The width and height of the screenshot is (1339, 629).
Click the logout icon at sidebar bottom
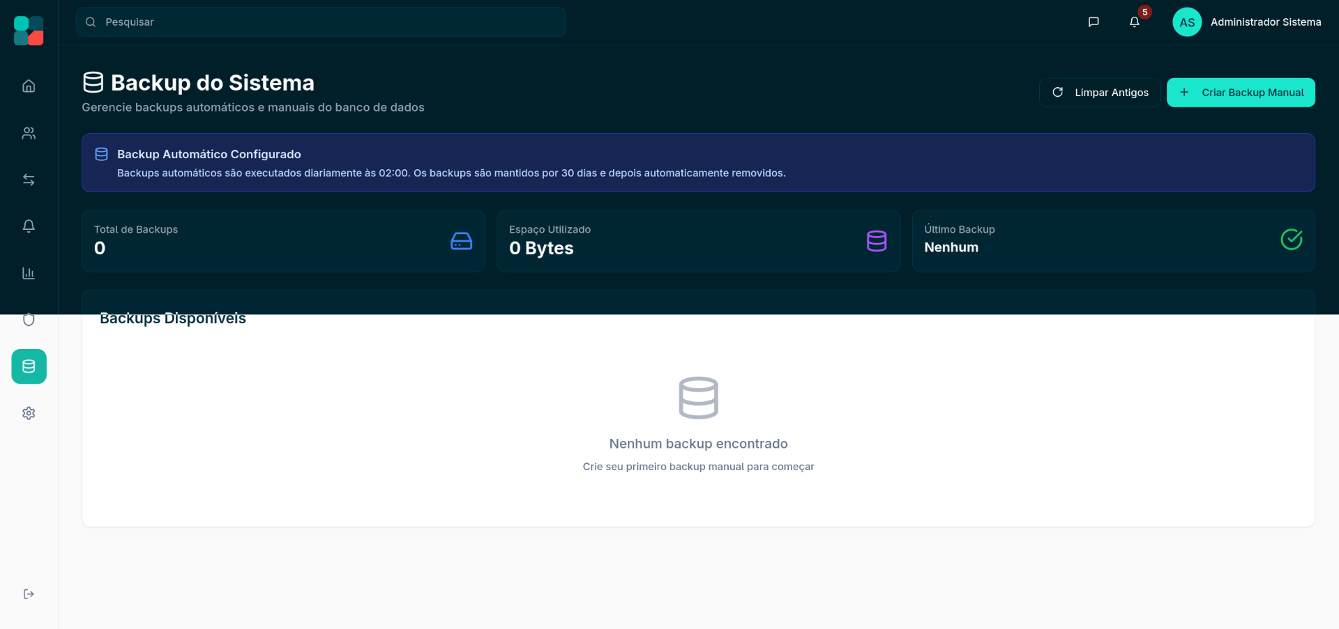tap(29, 594)
